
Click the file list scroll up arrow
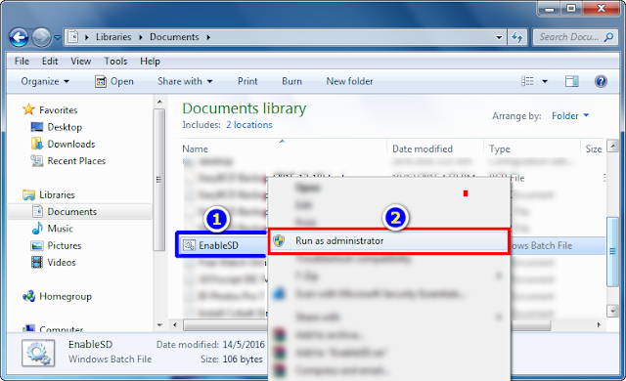click(612, 146)
